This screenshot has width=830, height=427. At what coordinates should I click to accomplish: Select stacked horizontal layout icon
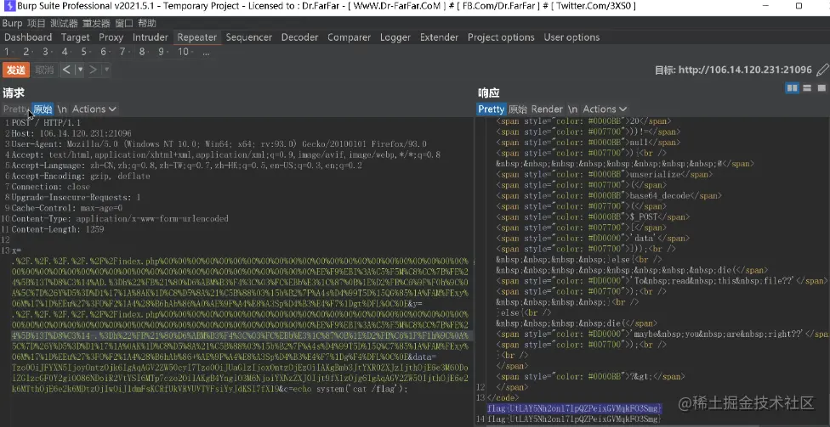pyautogui.click(x=807, y=88)
